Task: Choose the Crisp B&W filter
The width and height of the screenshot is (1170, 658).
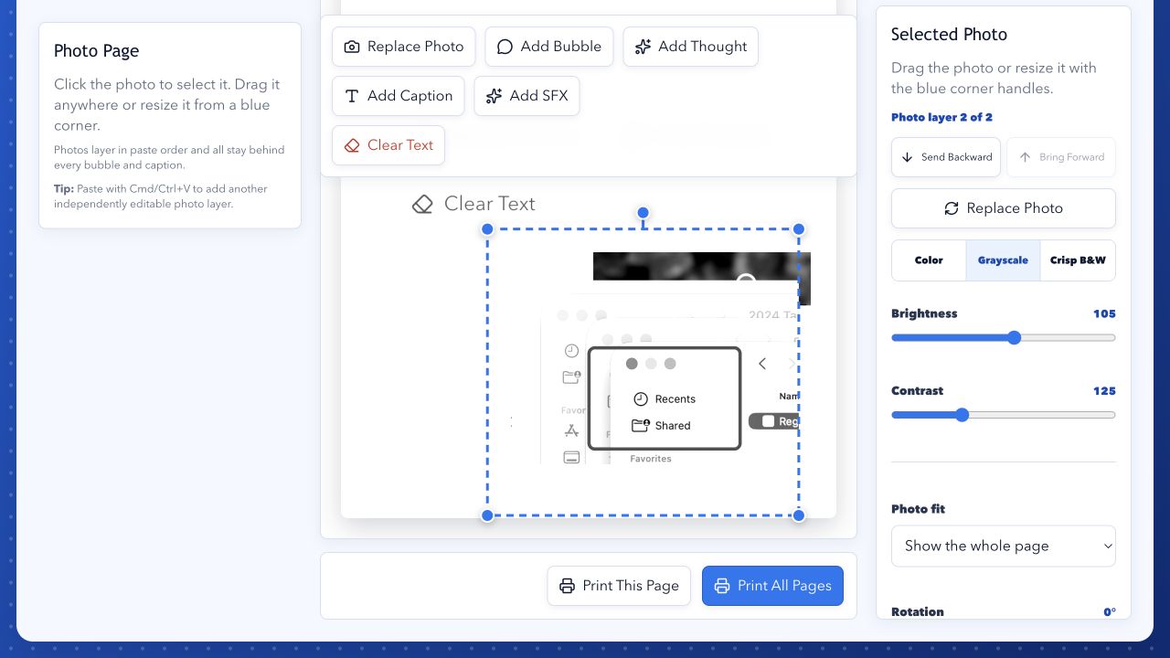Action: 1078,260
